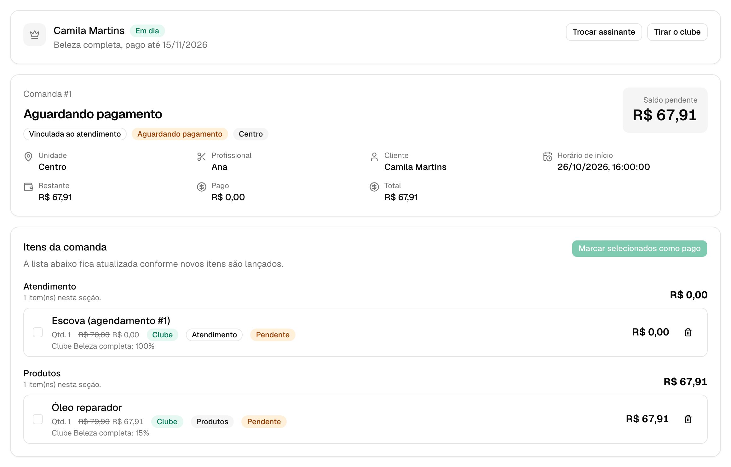Click 'Clube Beleza completa: 15%' text
731x467 pixels.
(x=101, y=433)
